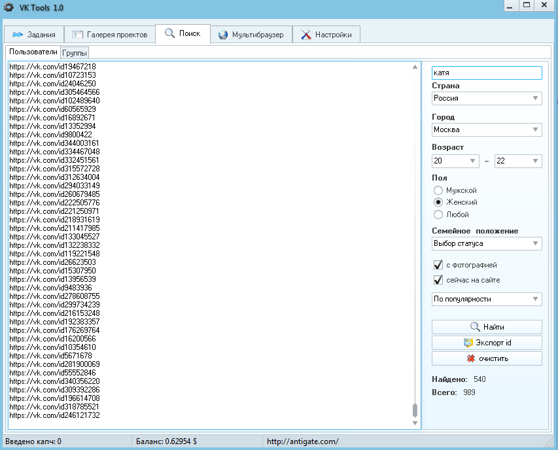Select the Пользователи sub-tab
The image size is (558, 450).
tap(33, 52)
